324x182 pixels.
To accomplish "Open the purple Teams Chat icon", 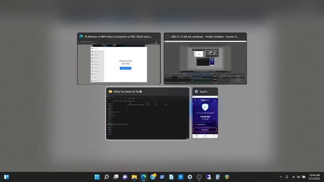I will (x=125, y=177).
